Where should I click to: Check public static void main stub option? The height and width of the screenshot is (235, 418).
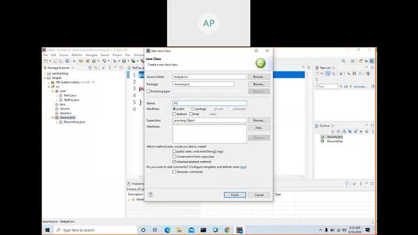174,151
